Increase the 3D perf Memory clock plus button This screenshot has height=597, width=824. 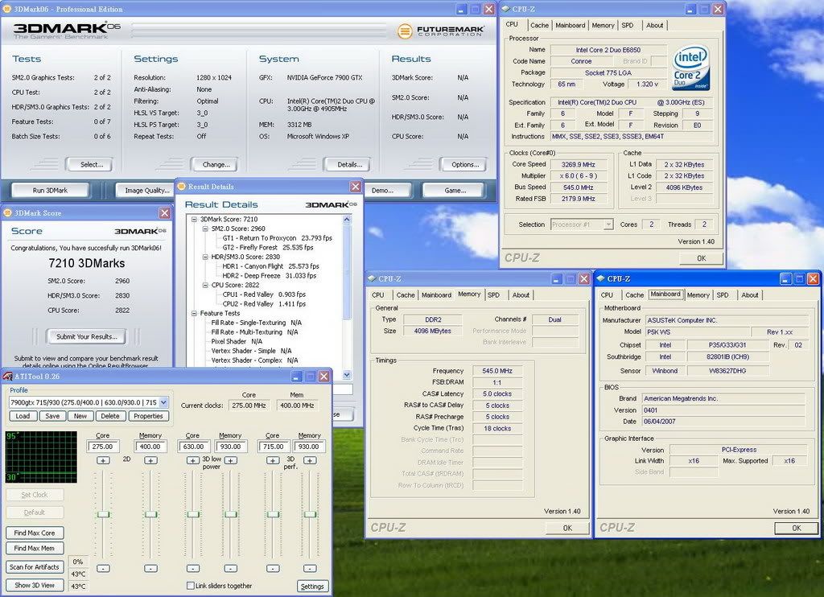pos(310,460)
